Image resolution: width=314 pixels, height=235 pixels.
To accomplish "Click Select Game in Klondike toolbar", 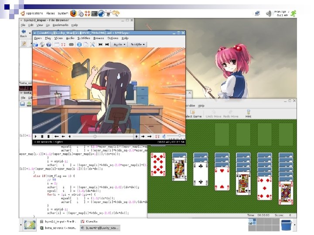I will (193, 114).
